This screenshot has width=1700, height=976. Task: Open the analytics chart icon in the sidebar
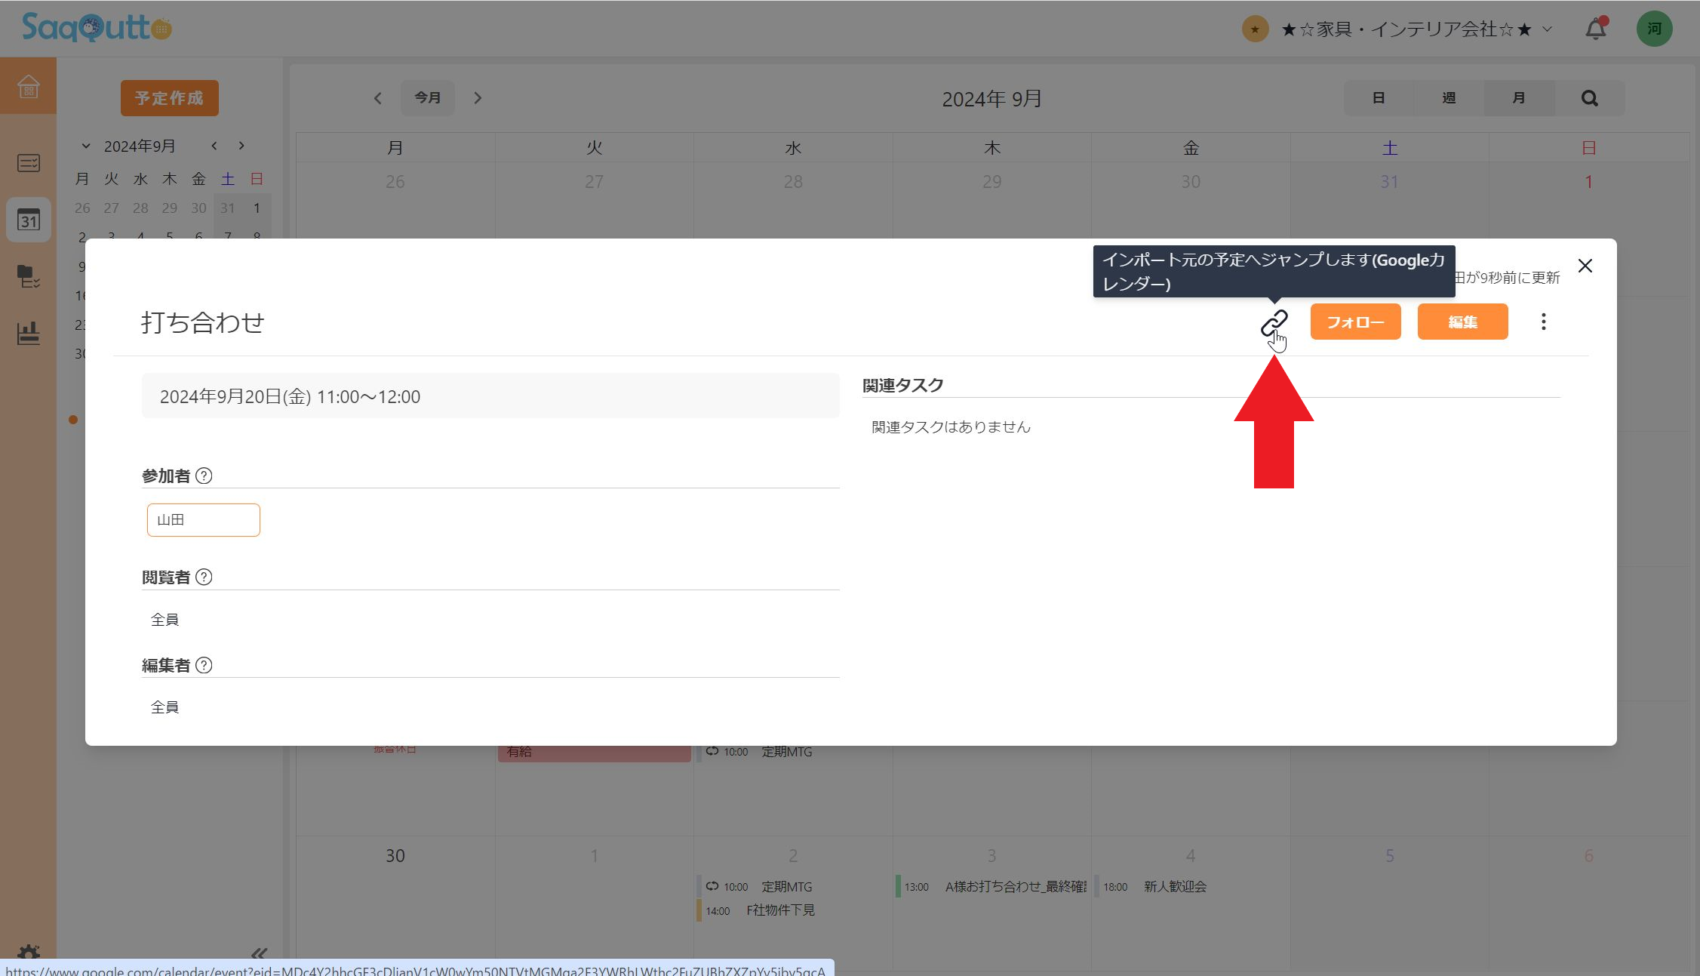[x=28, y=330]
